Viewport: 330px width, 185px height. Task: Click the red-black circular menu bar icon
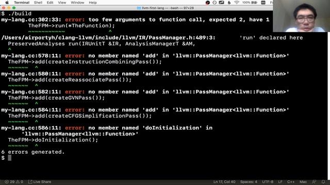tap(207, 3)
